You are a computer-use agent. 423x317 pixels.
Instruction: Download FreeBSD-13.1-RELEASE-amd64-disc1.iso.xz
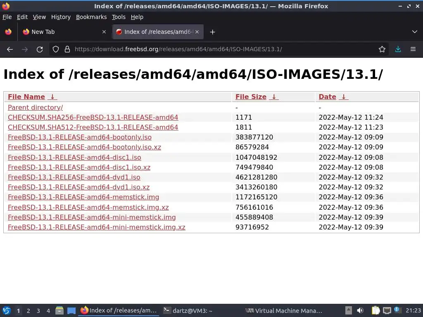coord(79,168)
